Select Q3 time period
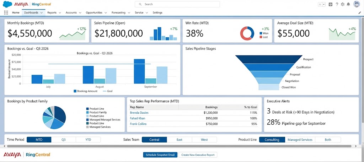The width and height of the screenshot is (364, 162). point(64,140)
